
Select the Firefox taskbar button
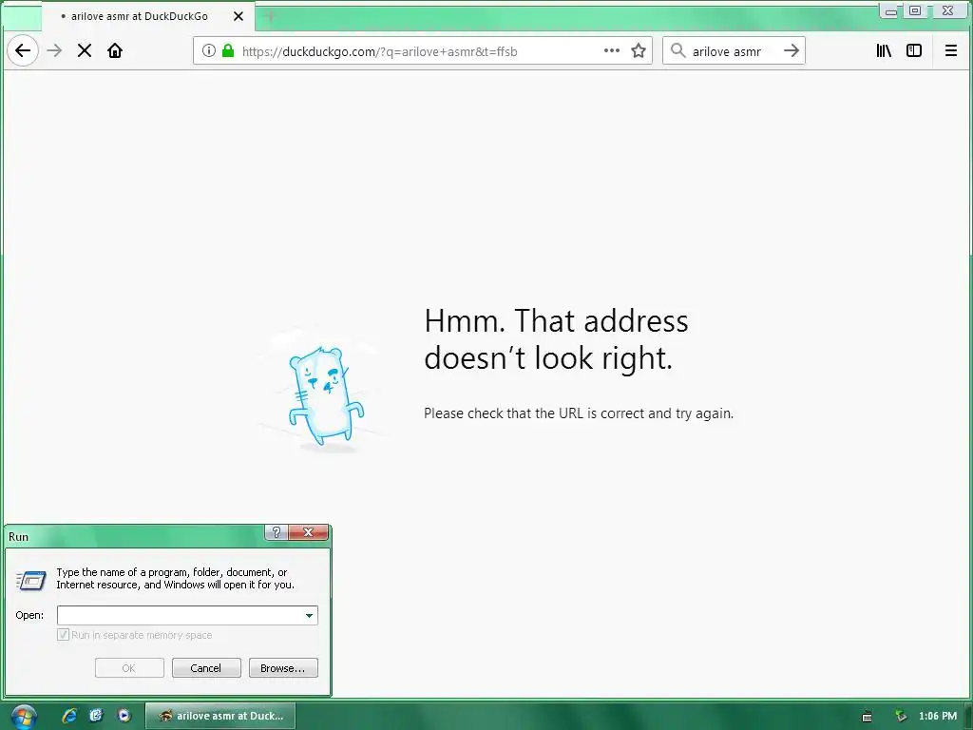[220, 716]
